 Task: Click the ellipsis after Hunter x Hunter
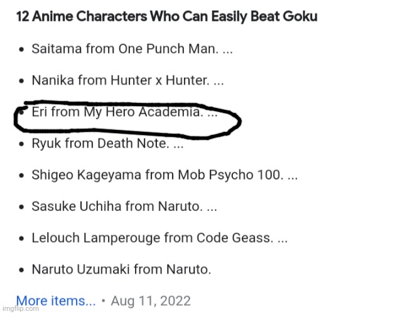point(219,84)
